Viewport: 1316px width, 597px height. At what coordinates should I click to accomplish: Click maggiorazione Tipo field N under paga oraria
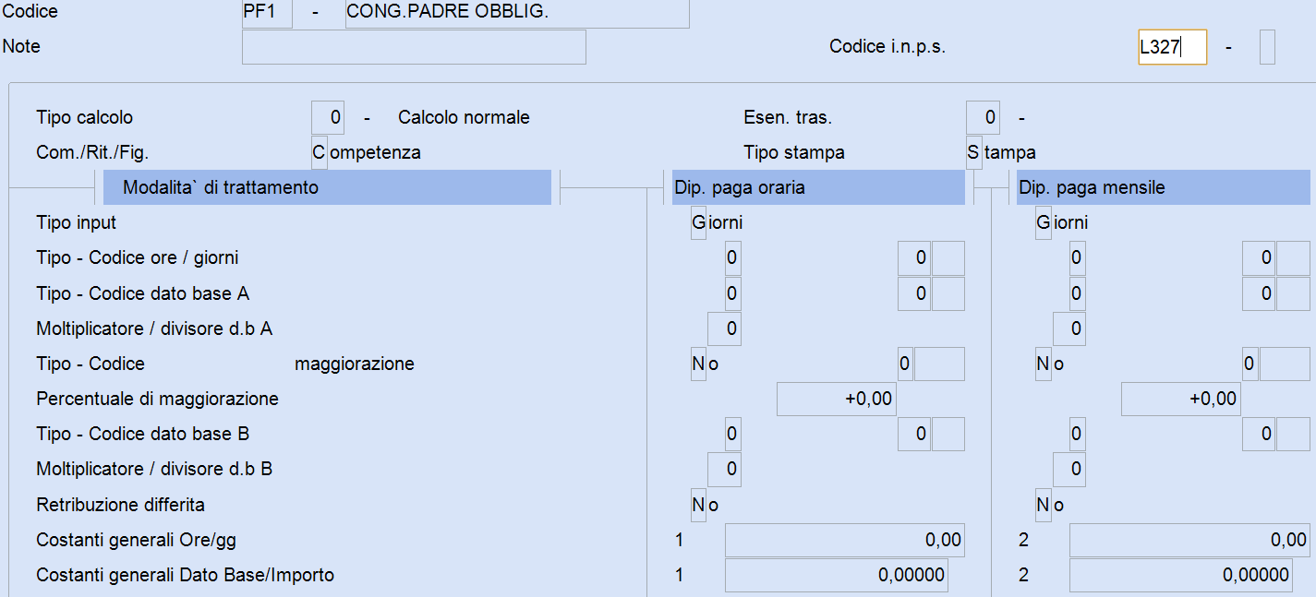coord(698,364)
